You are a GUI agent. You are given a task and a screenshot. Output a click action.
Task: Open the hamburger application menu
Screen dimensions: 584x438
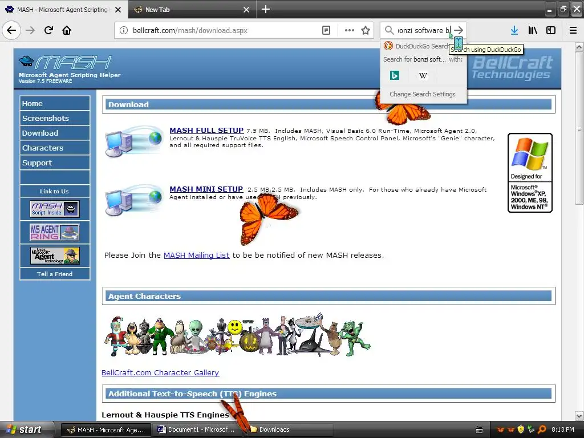click(x=573, y=30)
